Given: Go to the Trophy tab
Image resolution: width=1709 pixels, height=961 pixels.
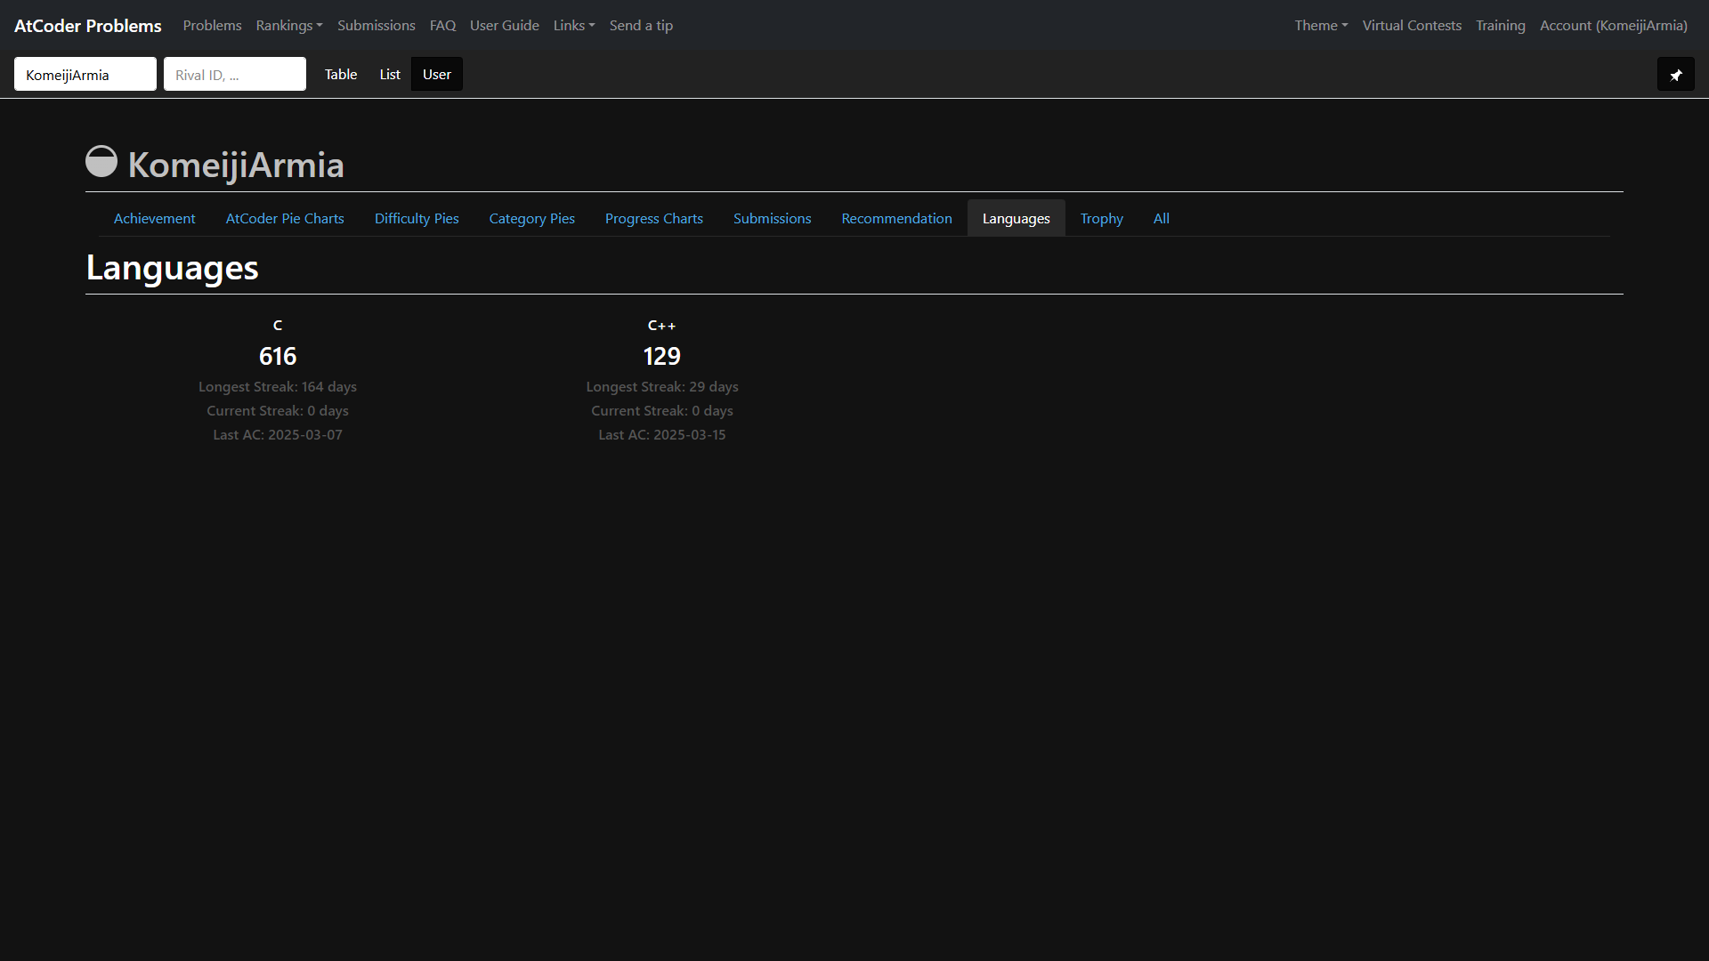Looking at the screenshot, I should [1101, 219].
